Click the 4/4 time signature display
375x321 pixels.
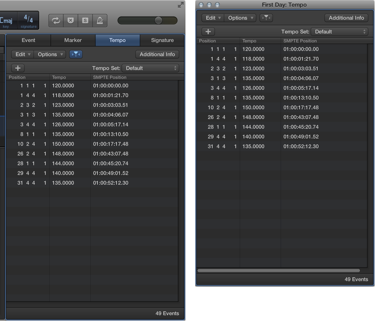(28, 19)
